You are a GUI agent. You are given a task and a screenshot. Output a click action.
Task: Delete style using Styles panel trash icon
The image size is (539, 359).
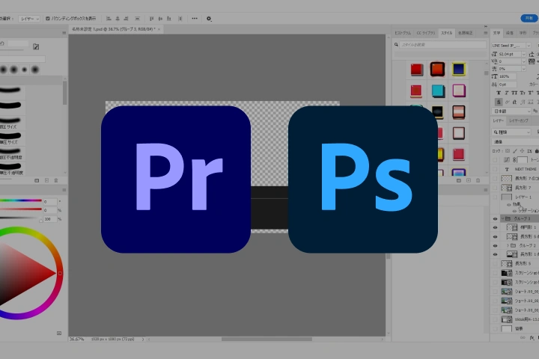point(478,180)
